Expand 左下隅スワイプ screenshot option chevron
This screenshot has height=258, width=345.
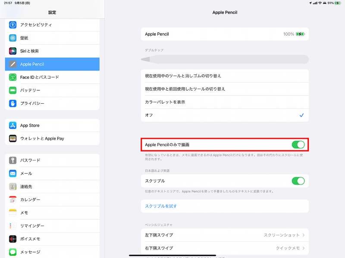pyautogui.click(x=304, y=235)
